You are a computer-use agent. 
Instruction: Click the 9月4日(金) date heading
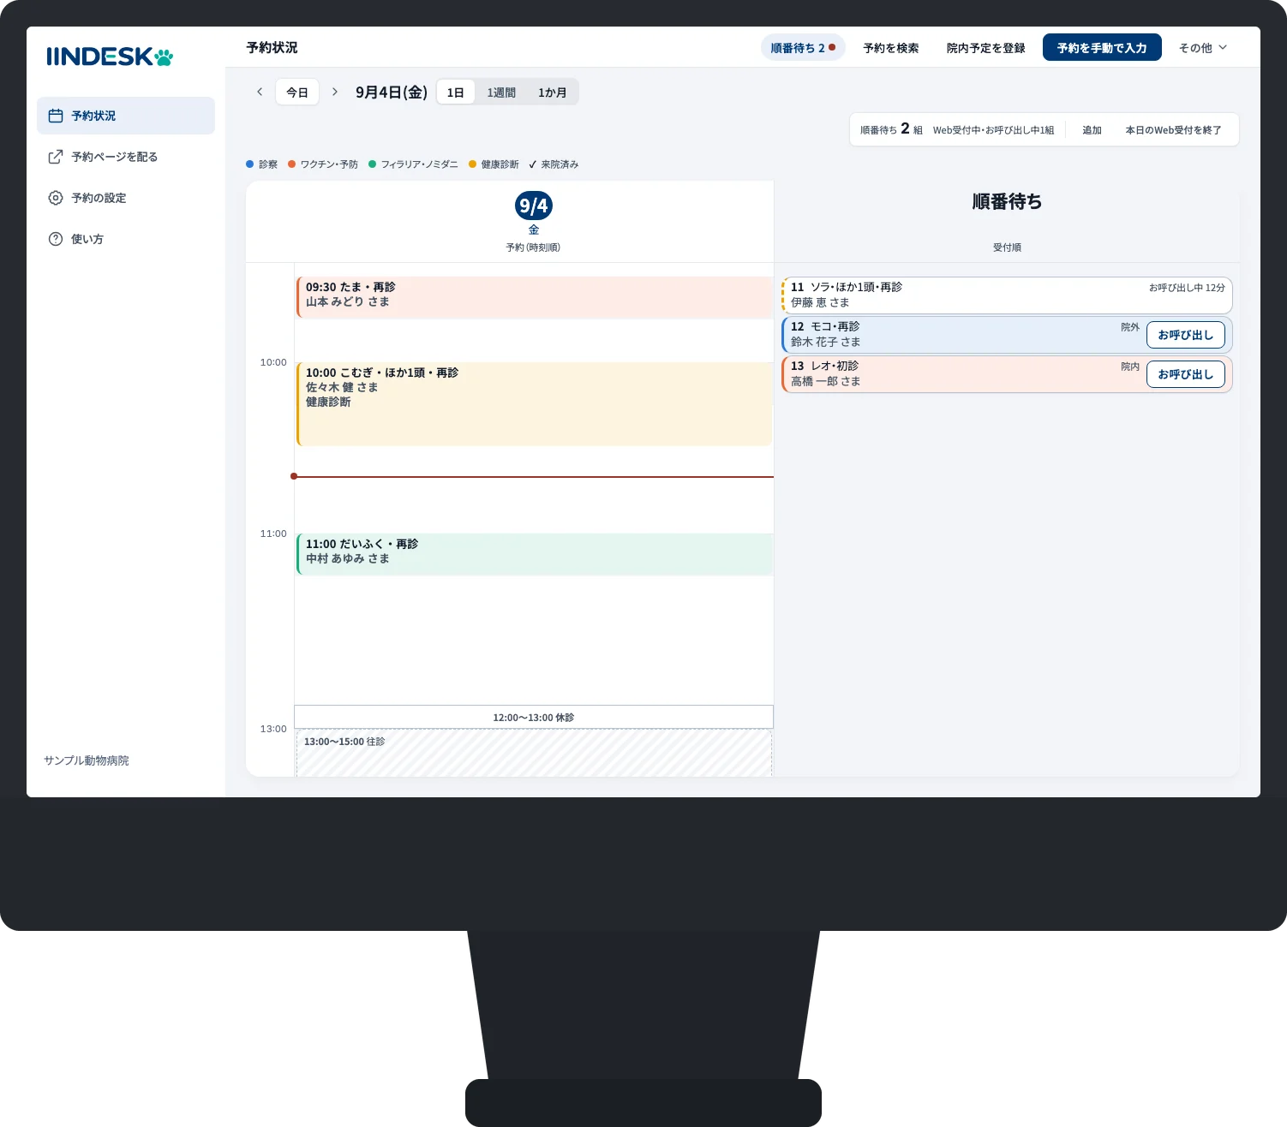coord(392,92)
